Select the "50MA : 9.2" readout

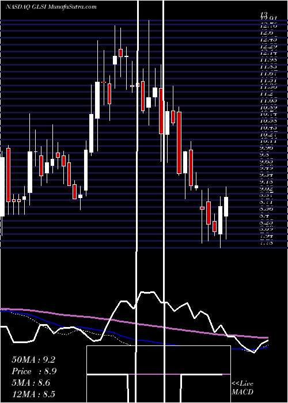(x=33, y=360)
